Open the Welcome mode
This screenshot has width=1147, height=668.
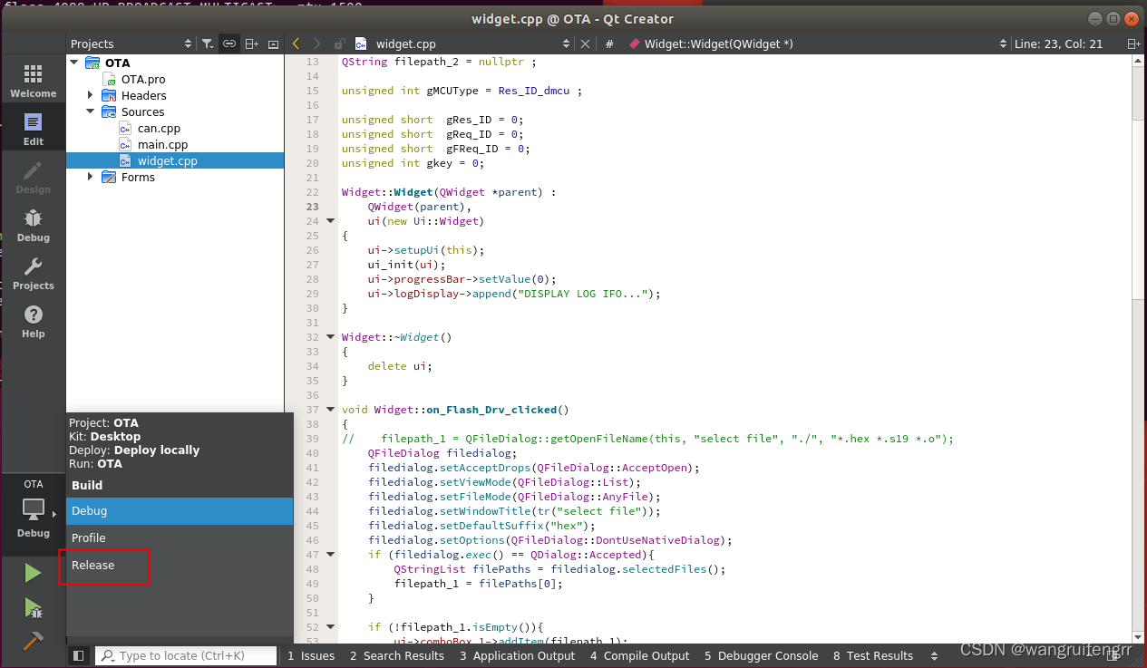click(x=33, y=82)
